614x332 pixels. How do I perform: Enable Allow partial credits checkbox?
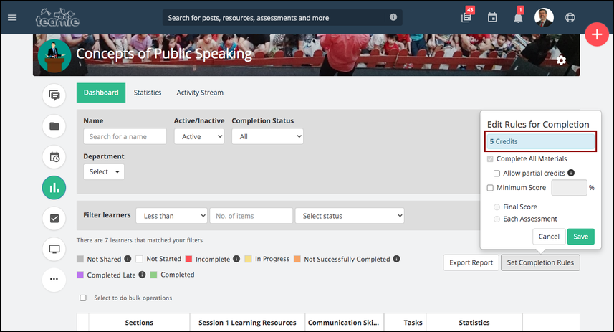tap(497, 174)
